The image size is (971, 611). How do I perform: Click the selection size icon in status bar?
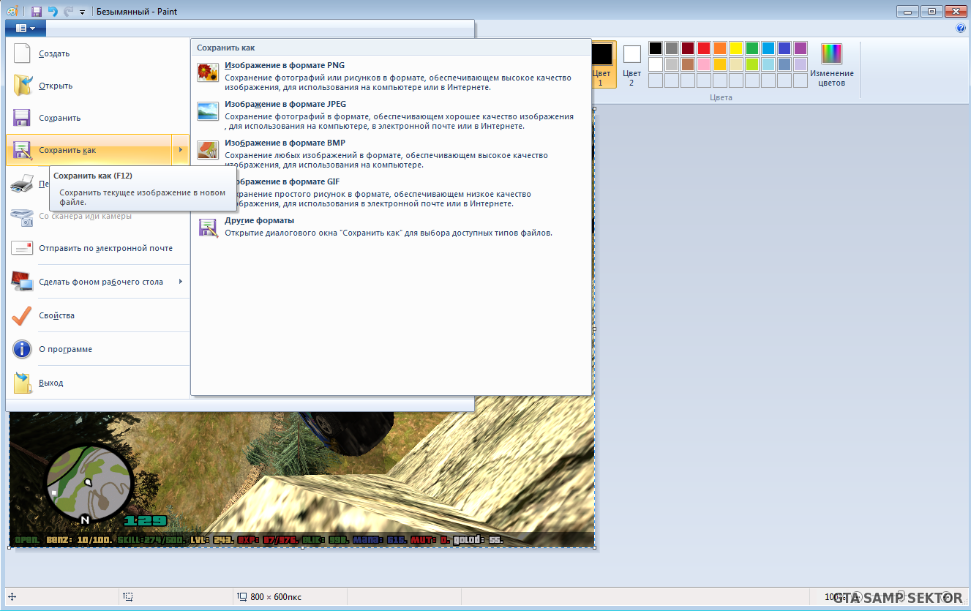click(x=128, y=596)
